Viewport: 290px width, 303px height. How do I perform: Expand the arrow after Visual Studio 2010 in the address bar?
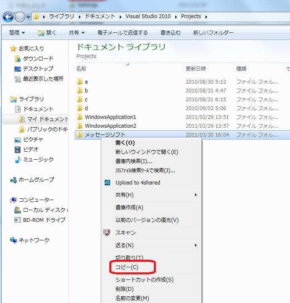click(176, 17)
